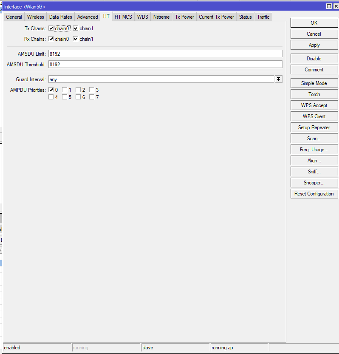Click the 'slave' status field

pos(175,348)
